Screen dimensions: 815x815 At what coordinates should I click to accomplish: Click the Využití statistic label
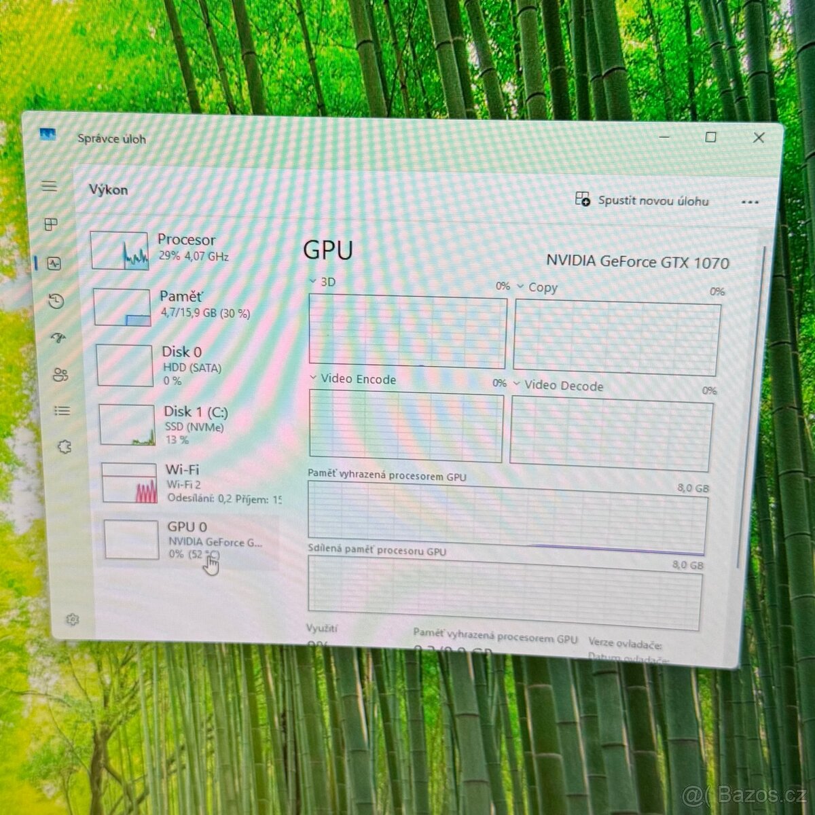tap(321, 629)
